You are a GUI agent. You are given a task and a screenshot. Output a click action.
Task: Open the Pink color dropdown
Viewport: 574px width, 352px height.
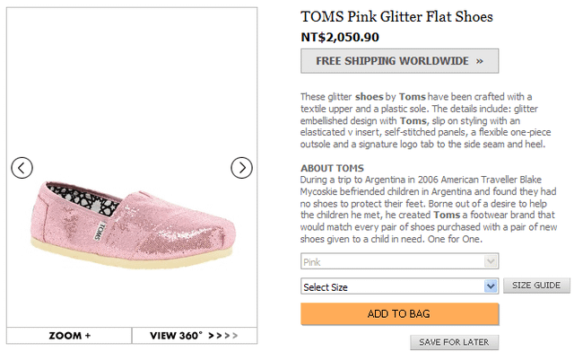pyautogui.click(x=399, y=262)
